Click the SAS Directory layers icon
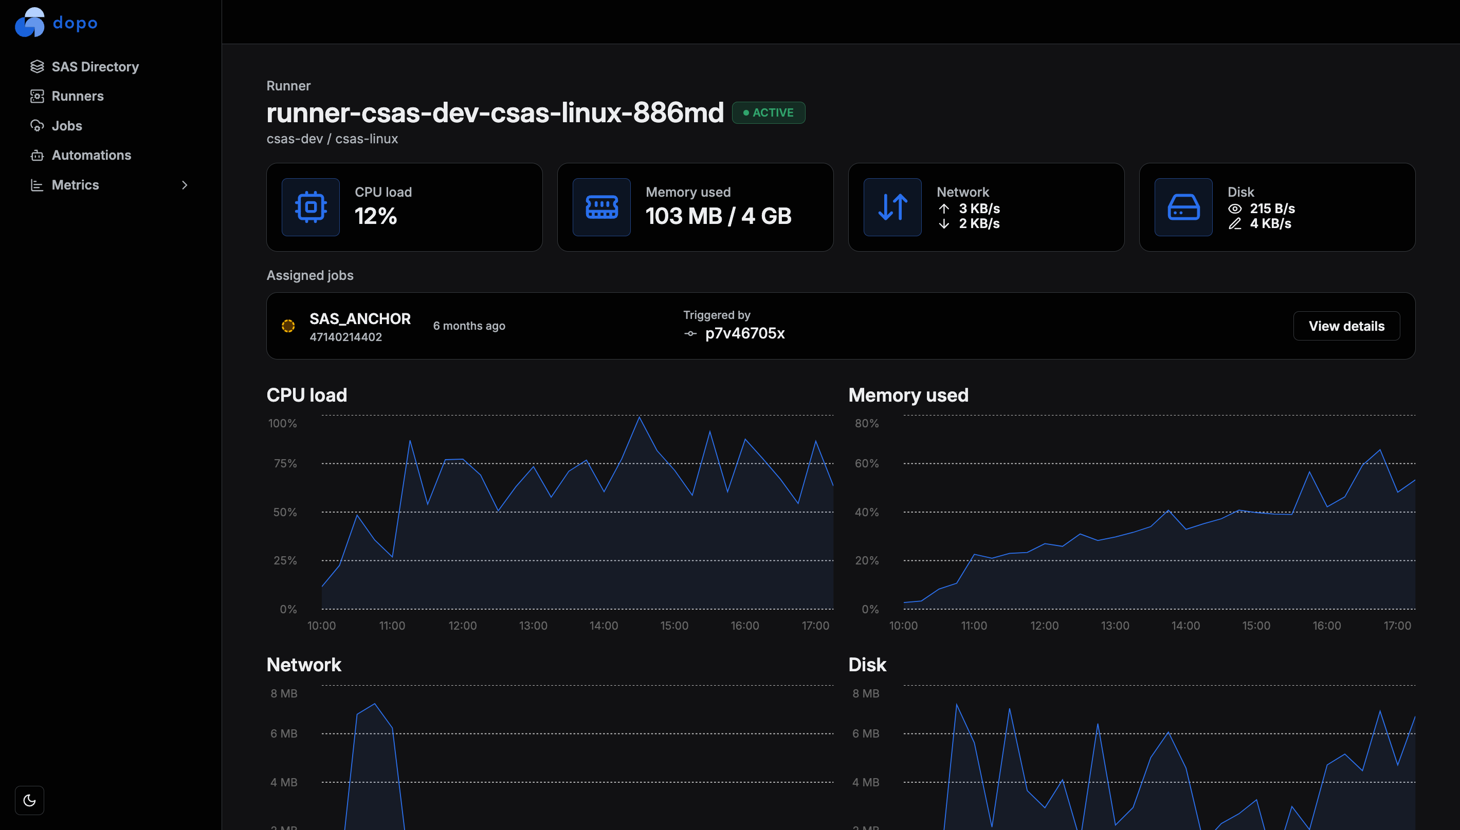Viewport: 1460px width, 830px height. [x=37, y=67]
